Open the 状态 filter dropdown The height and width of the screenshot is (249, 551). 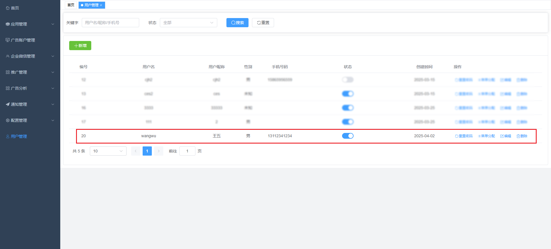pyautogui.click(x=188, y=23)
